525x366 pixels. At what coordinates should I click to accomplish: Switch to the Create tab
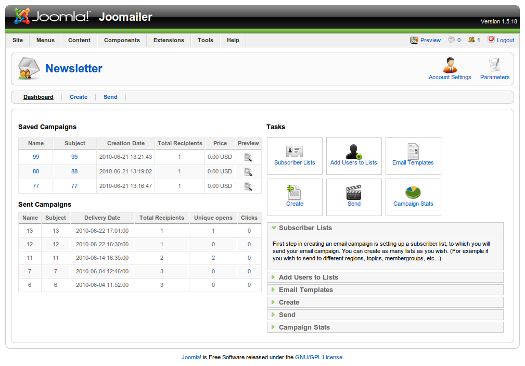point(79,97)
